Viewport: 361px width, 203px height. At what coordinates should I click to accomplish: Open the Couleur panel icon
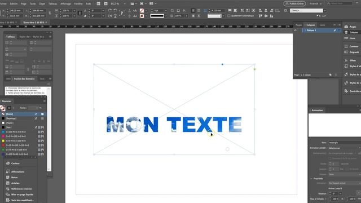pos(7,164)
